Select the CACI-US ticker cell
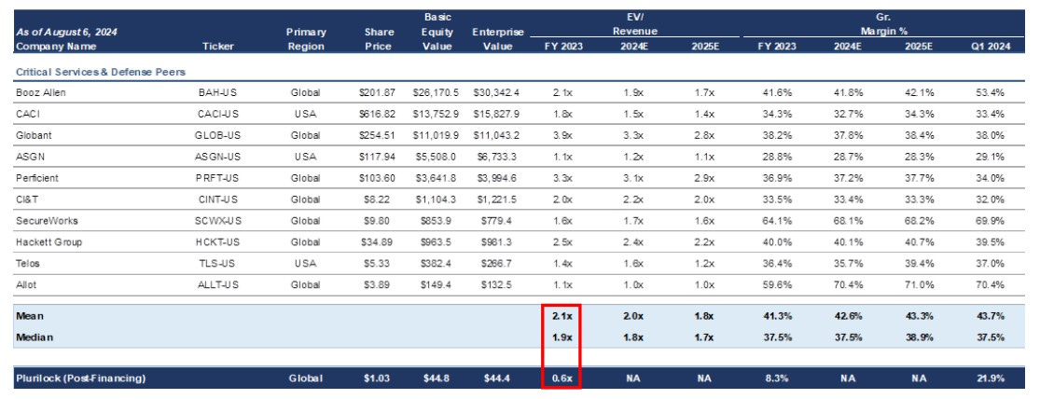This screenshot has width=1040, height=399. click(217, 114)
